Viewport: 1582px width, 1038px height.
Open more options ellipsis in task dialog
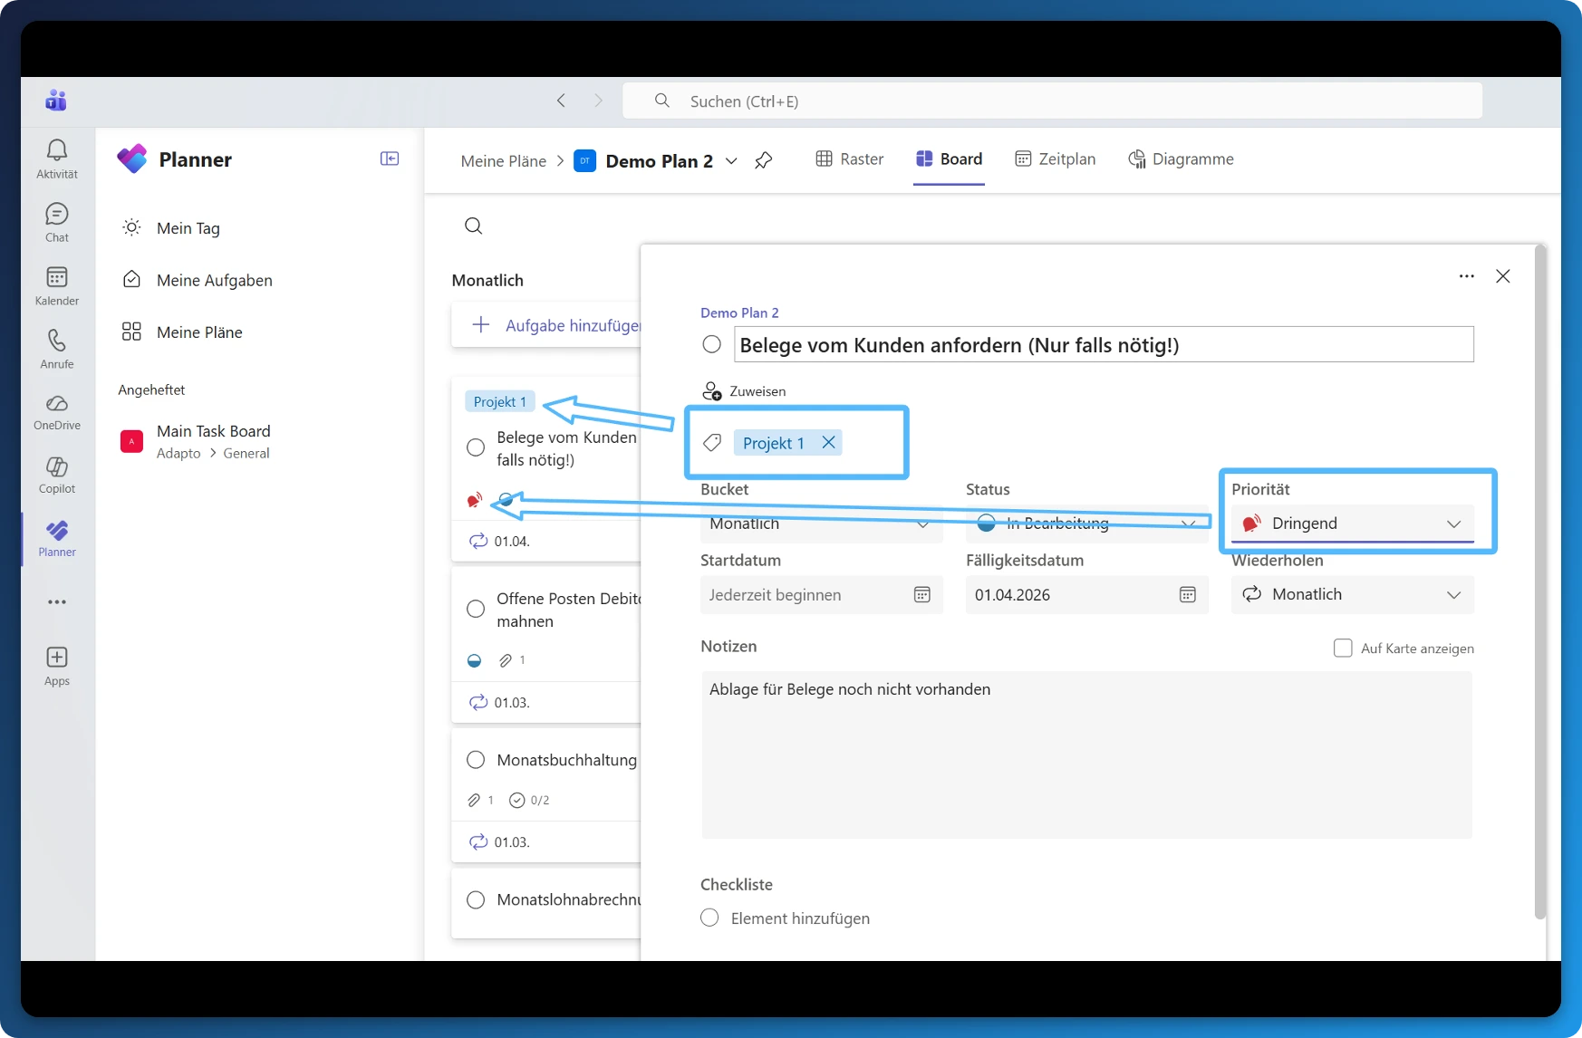coord(1466,276)
